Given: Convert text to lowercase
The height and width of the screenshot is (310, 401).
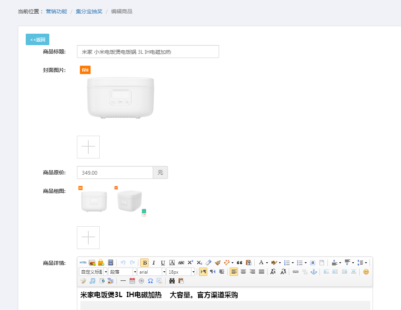Looking at the screenshot, I should click(283, 272).
